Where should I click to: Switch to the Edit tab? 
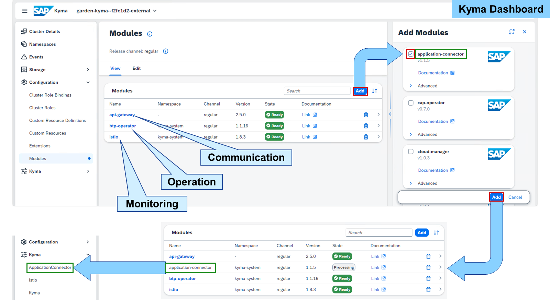point(136,68)
